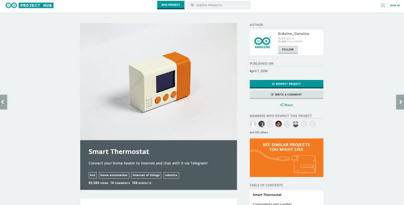
Task: Open the apps grid icon near Sign In
Action: tap(383, 5)
